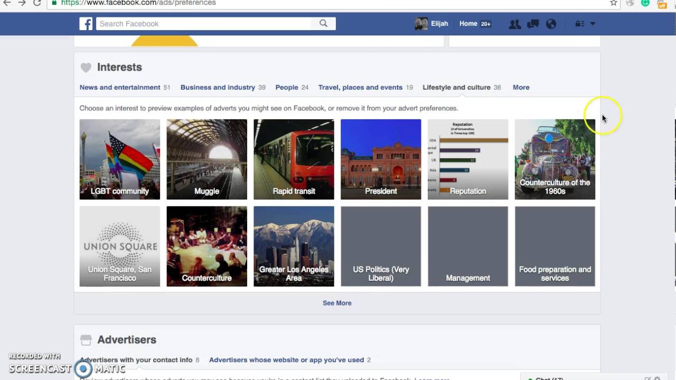The image size is (676, 380).
Task: Select Union Square, San Francisco tile
Action: tap(120, 246)
